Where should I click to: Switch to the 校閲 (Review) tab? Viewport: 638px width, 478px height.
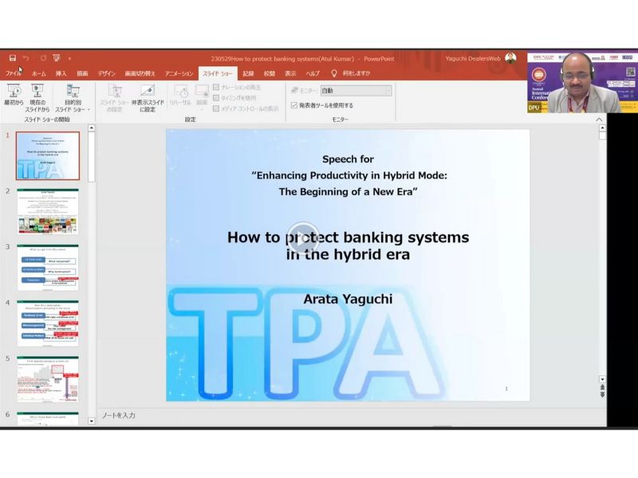click(x=270, y=73)
